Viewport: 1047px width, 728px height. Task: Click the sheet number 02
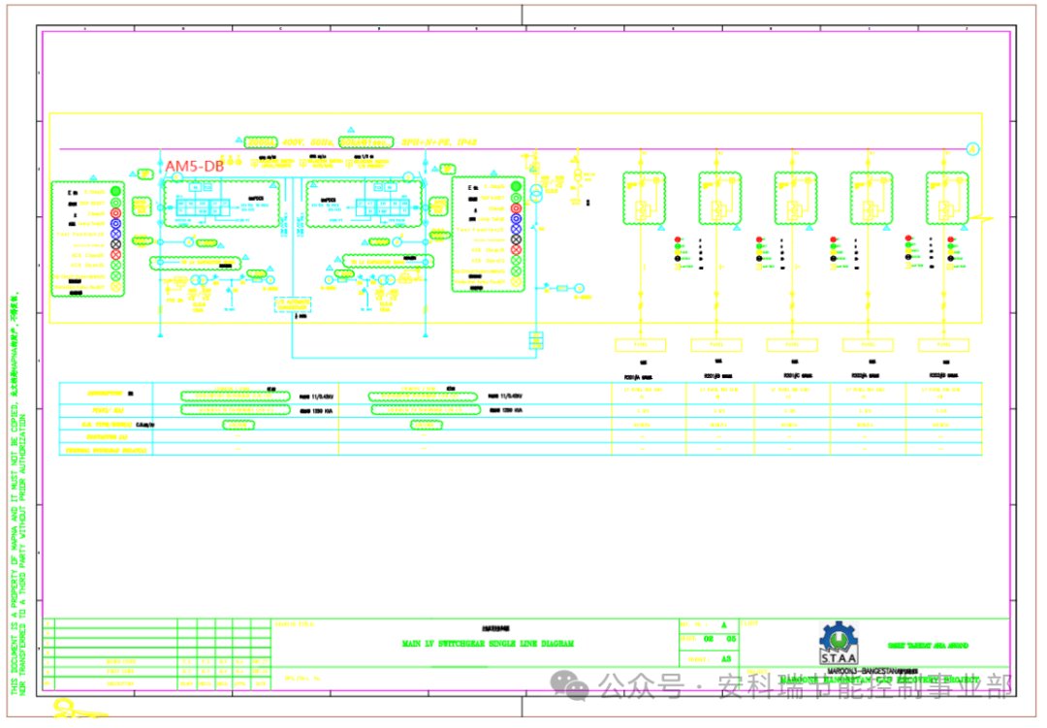[x=709, y=639]
